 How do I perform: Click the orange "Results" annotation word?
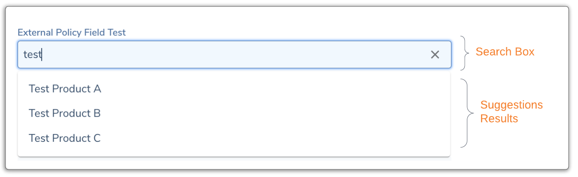pos(499,119)
